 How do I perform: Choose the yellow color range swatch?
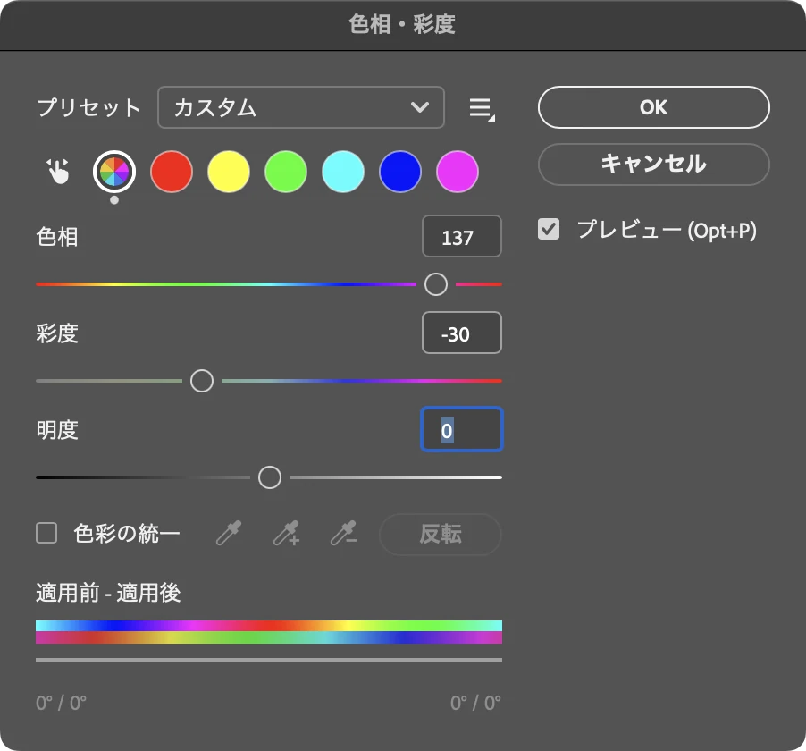coord(229,172)
